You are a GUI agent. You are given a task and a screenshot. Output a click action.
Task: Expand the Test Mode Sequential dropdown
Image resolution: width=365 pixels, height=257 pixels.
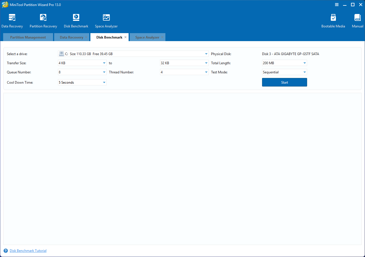point(285,72)
